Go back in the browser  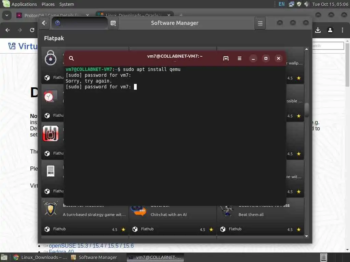pyautogui.click(x=8, y=30)
